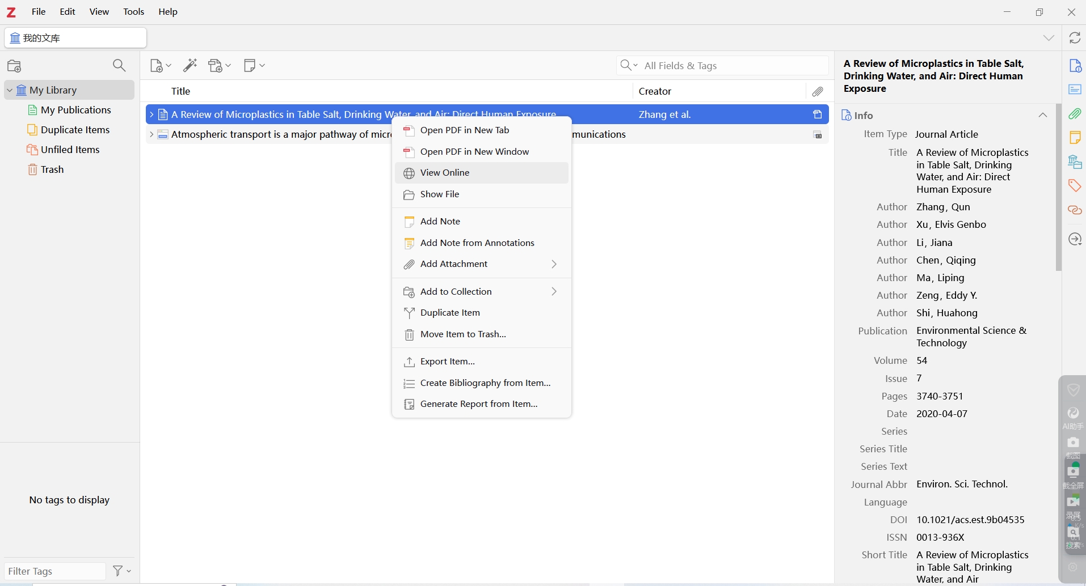Click the Zotero Z logo icon
The width and height of the screenshot is (1086, 586).
[x=11, y=12]
